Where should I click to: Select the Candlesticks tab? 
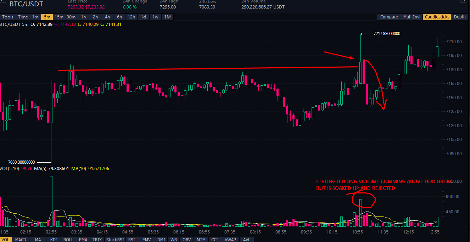coord(437,17)
